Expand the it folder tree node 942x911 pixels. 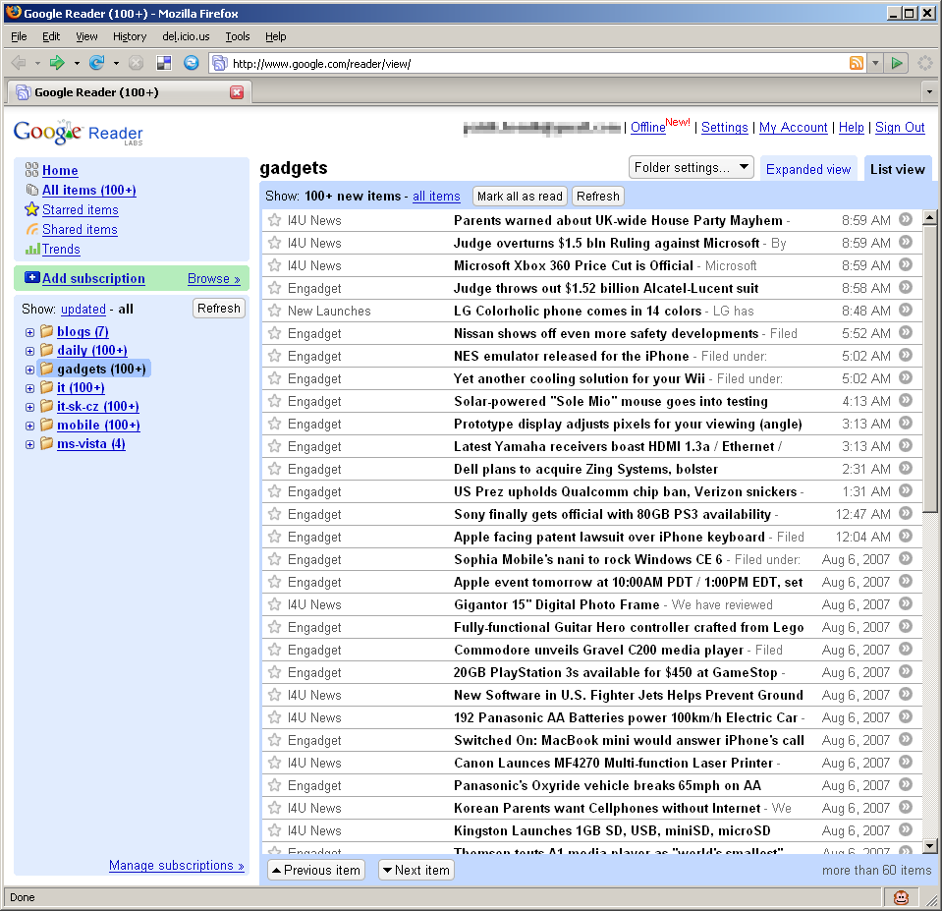29,388
